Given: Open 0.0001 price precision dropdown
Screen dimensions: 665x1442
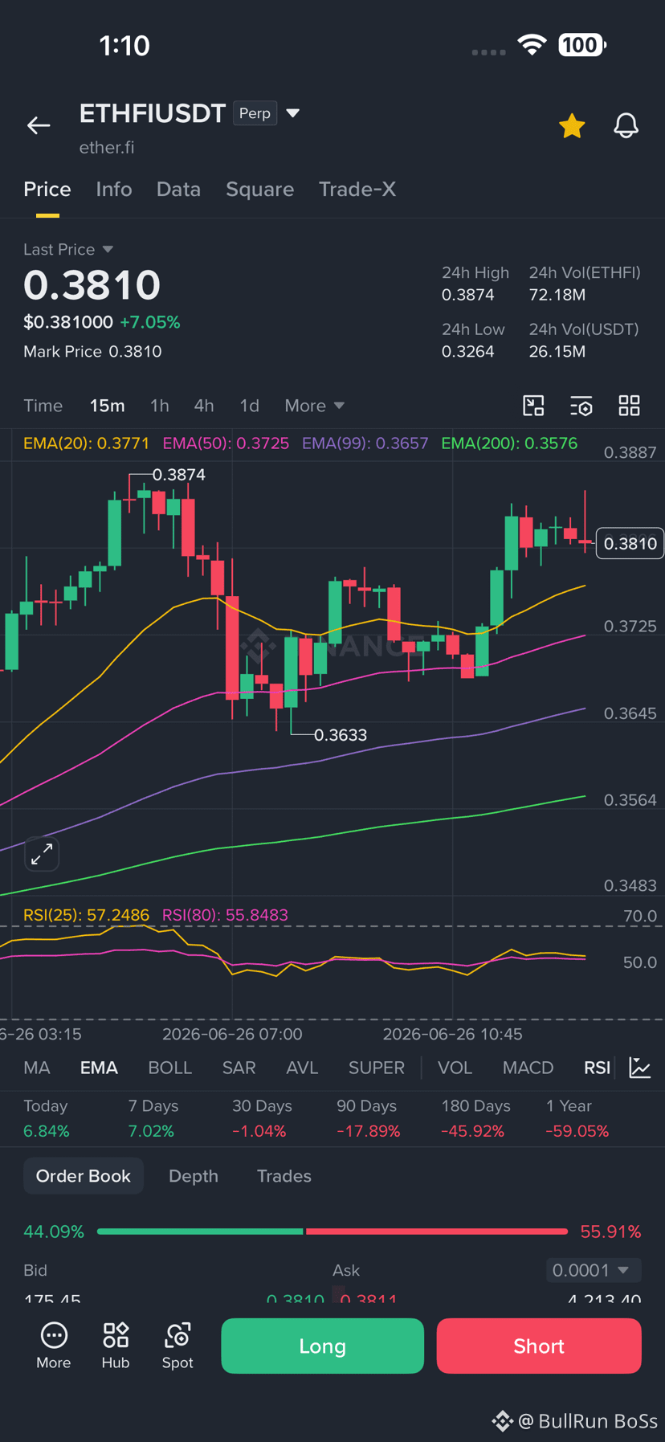Looking at the screenshot, I should [594, 1270].
